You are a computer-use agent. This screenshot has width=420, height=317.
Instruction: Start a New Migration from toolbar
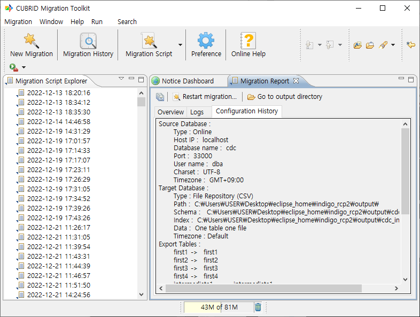coord(32,45)
